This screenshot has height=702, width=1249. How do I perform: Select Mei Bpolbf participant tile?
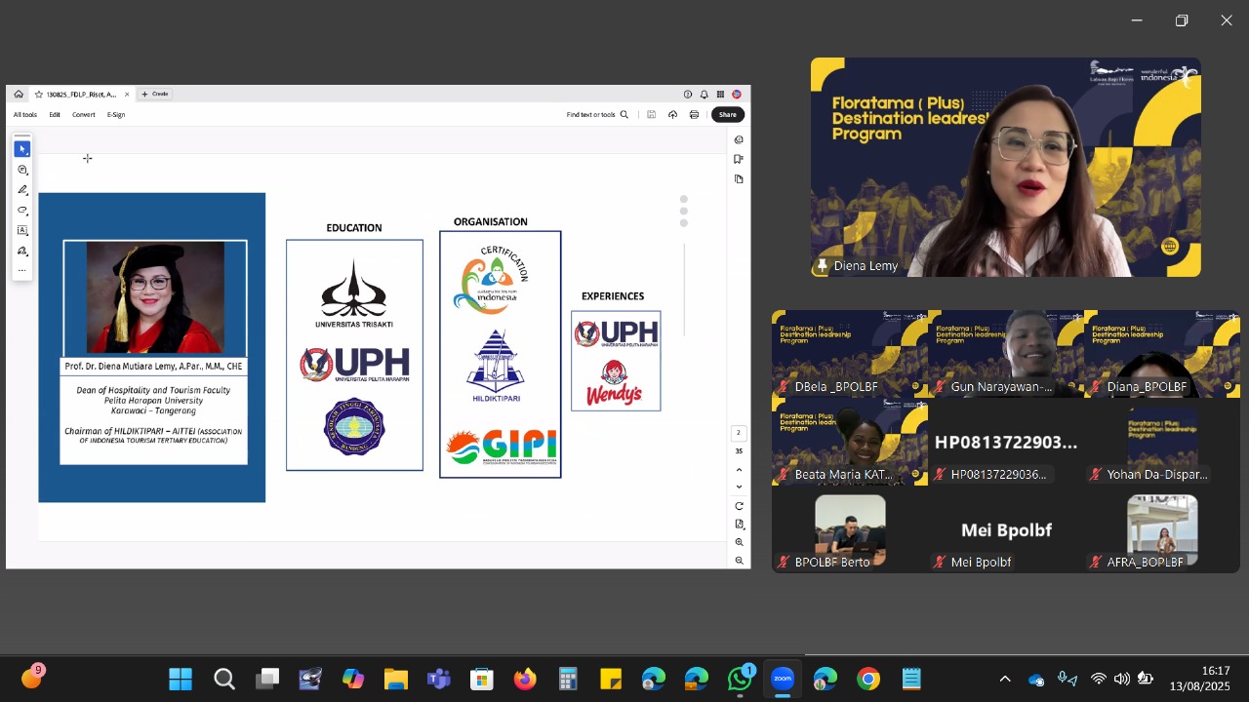point(1006,529)
